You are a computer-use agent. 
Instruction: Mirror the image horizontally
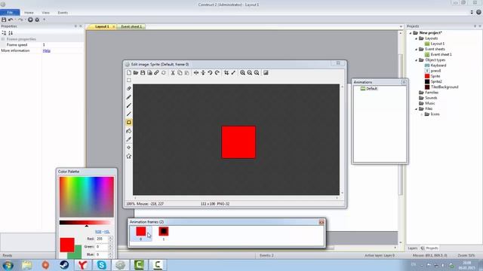click(x=196, y=73)
